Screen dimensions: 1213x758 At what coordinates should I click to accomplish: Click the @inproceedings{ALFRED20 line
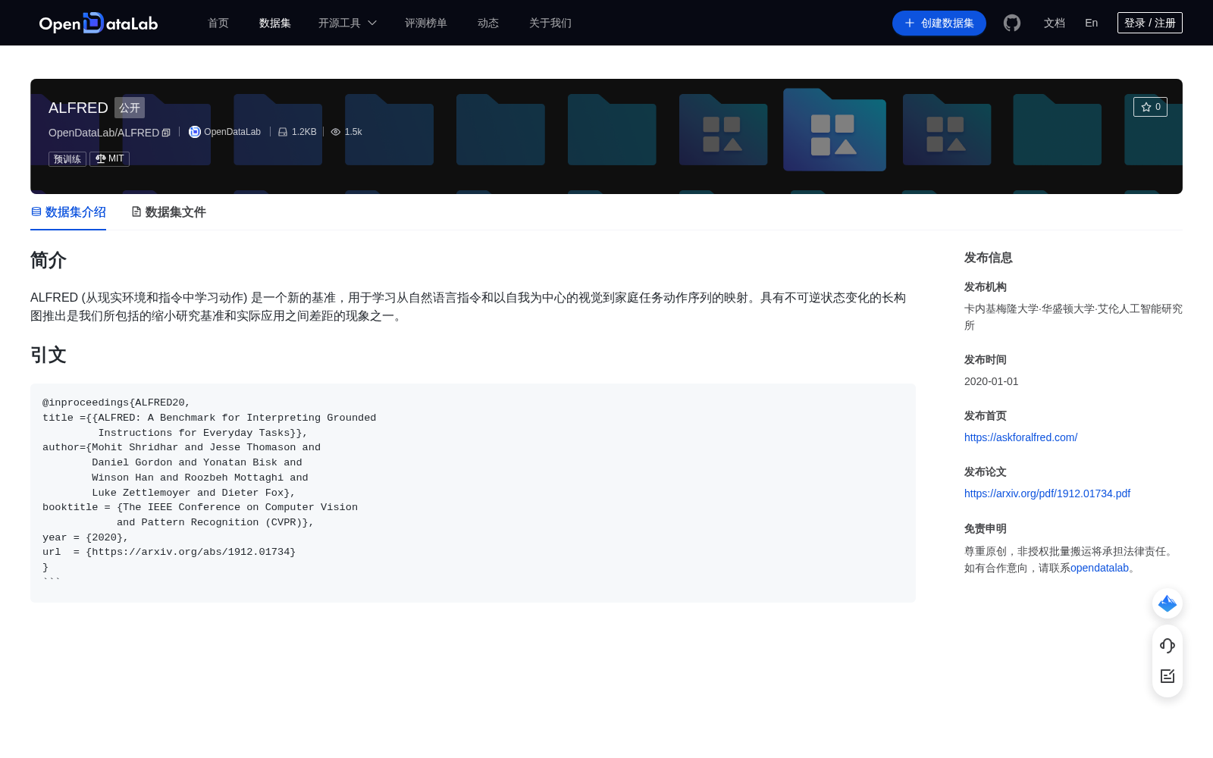coord(117,402)
